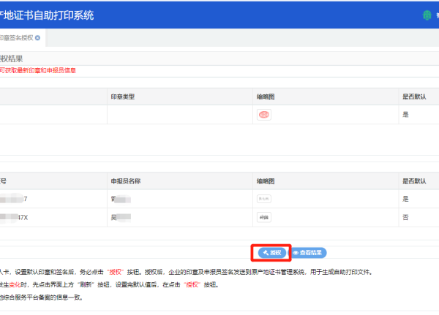
Task: Click the 印章类型 column header
Action: coord(123,96)
